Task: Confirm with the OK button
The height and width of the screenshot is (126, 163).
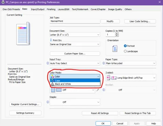Action: [x=103, y=124]
